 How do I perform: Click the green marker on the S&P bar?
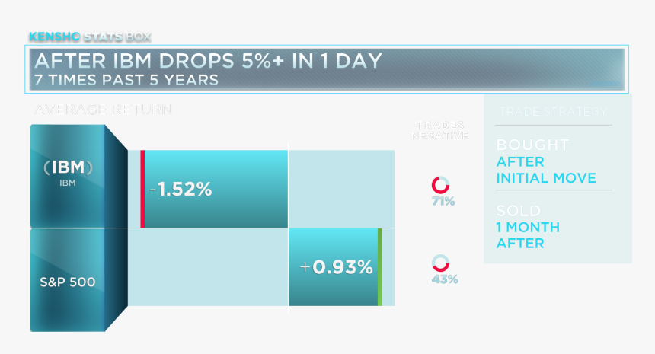379,267
